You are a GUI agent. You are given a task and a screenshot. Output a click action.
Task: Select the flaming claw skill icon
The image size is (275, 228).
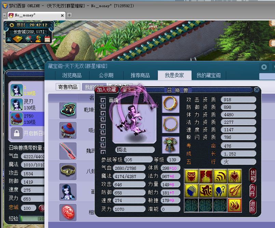pos(235,191)
